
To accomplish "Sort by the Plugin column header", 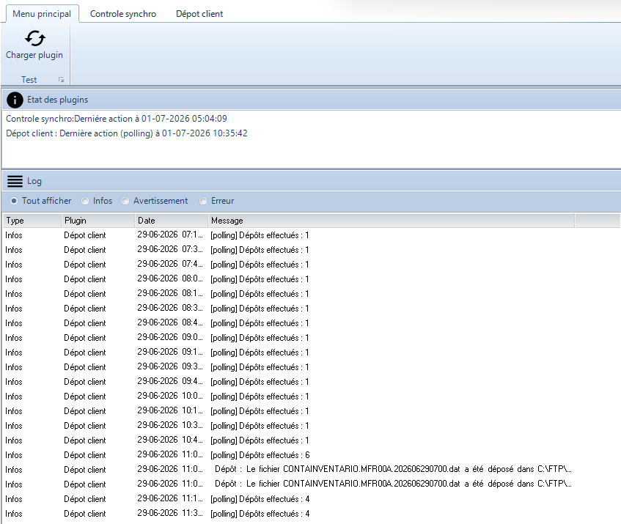I will (98, 221).
